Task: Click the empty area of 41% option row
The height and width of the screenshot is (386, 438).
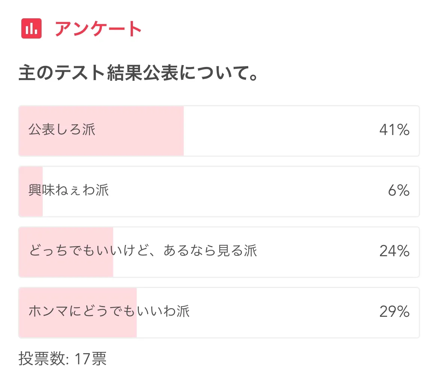Action: 281,131
